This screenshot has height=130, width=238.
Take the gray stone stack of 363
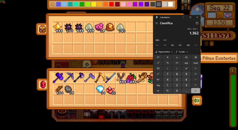coord(121,27)
